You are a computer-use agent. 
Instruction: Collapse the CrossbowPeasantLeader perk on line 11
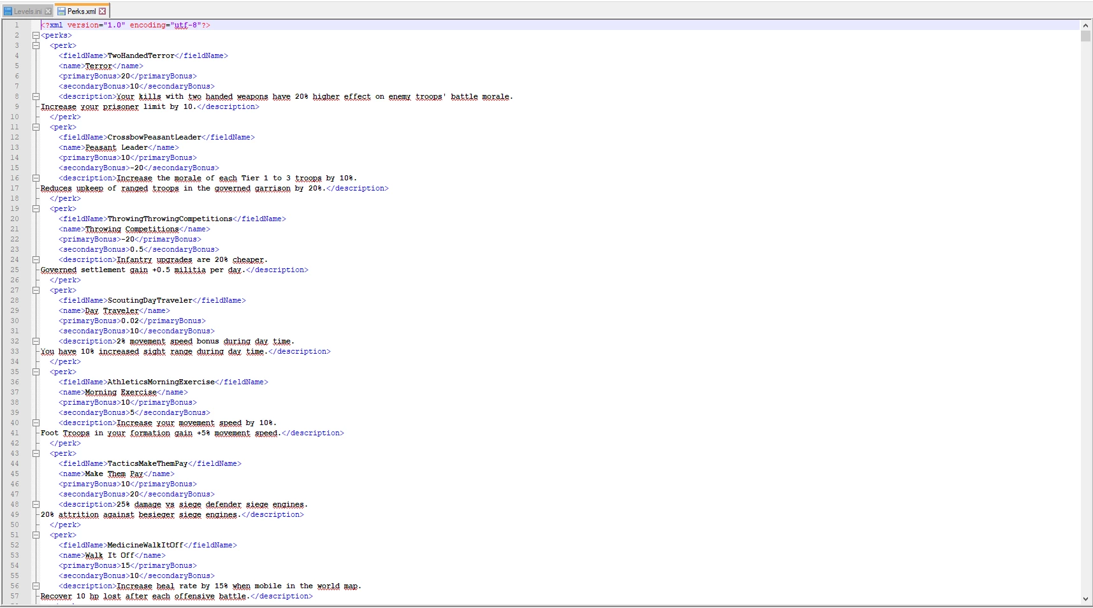click(x=36, y=127)
